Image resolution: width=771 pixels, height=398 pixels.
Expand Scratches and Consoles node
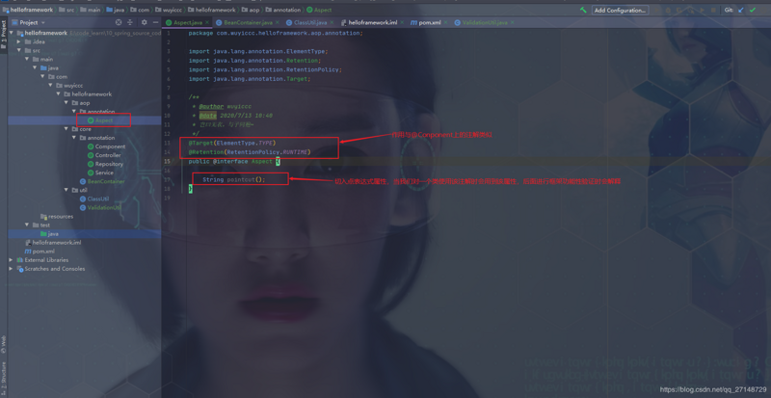(11, 269)
